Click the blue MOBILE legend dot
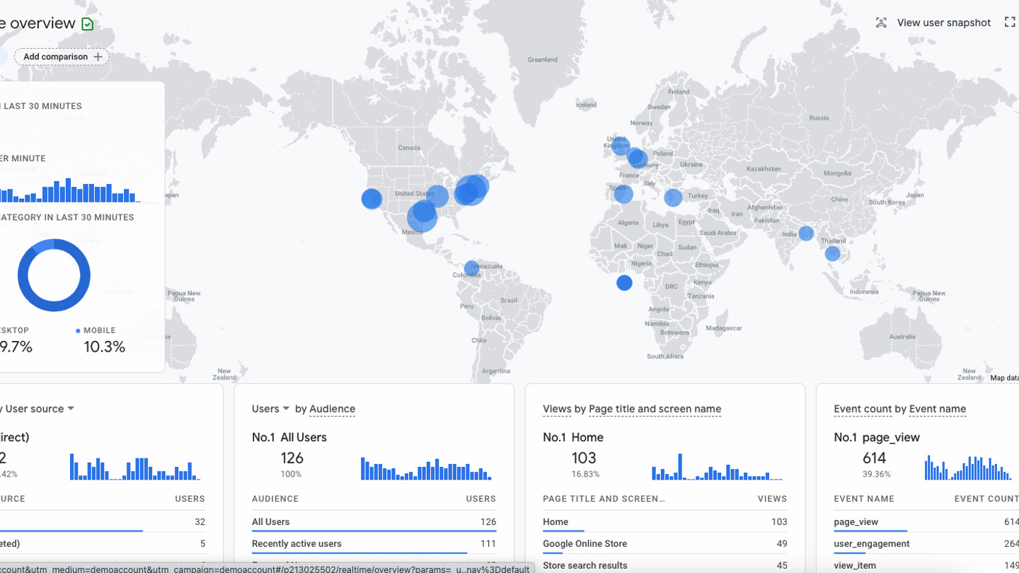Viewport: 1019px width, 573px height. (x=78, y=330)
